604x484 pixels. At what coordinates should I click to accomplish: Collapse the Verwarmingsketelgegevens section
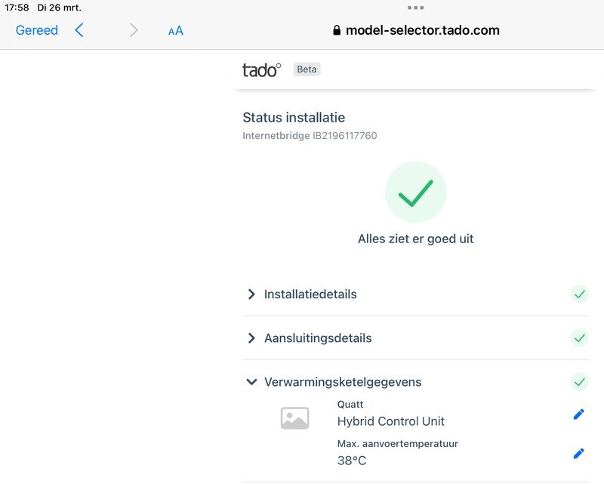pyautogui.click(x=252, y=382)
